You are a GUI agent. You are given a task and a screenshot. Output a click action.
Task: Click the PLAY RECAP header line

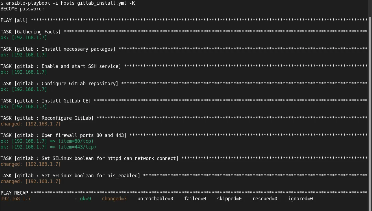point(184,193)
